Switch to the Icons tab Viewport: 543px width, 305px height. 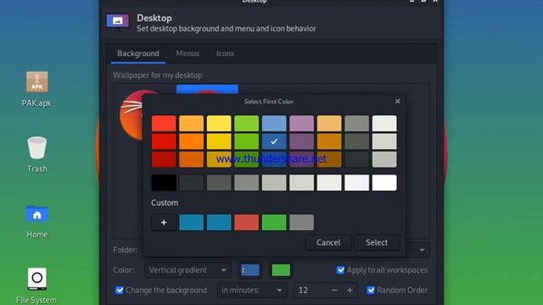point(225,53)
